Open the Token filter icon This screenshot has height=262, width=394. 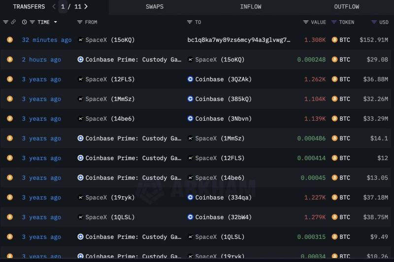pyautogui.click(x=334, y=22)
